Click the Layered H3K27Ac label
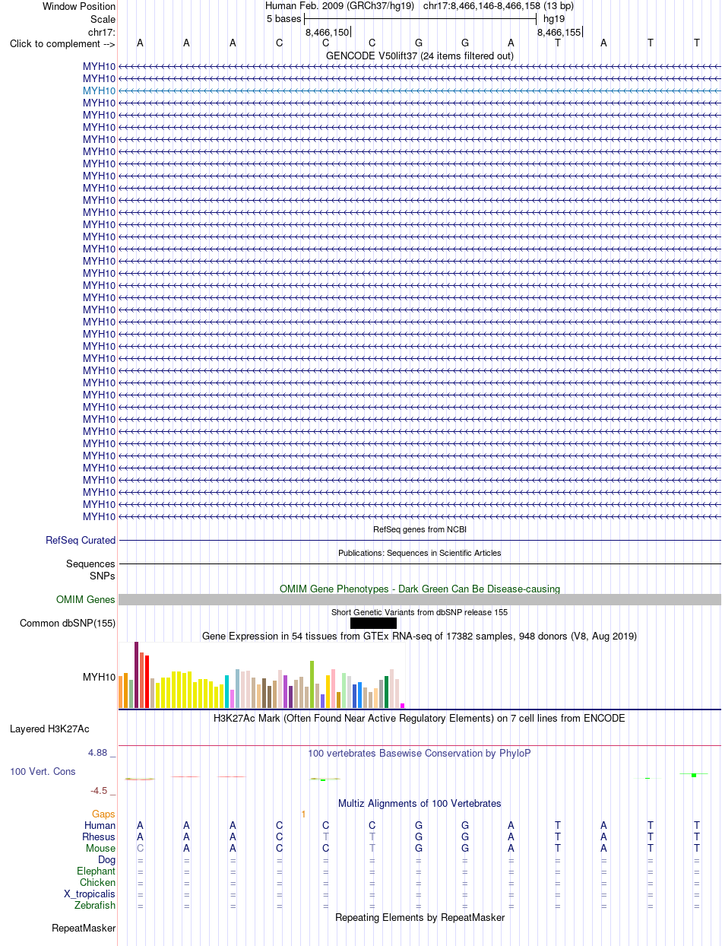Screen dimensions: 722x946 [x=49, y=729]
